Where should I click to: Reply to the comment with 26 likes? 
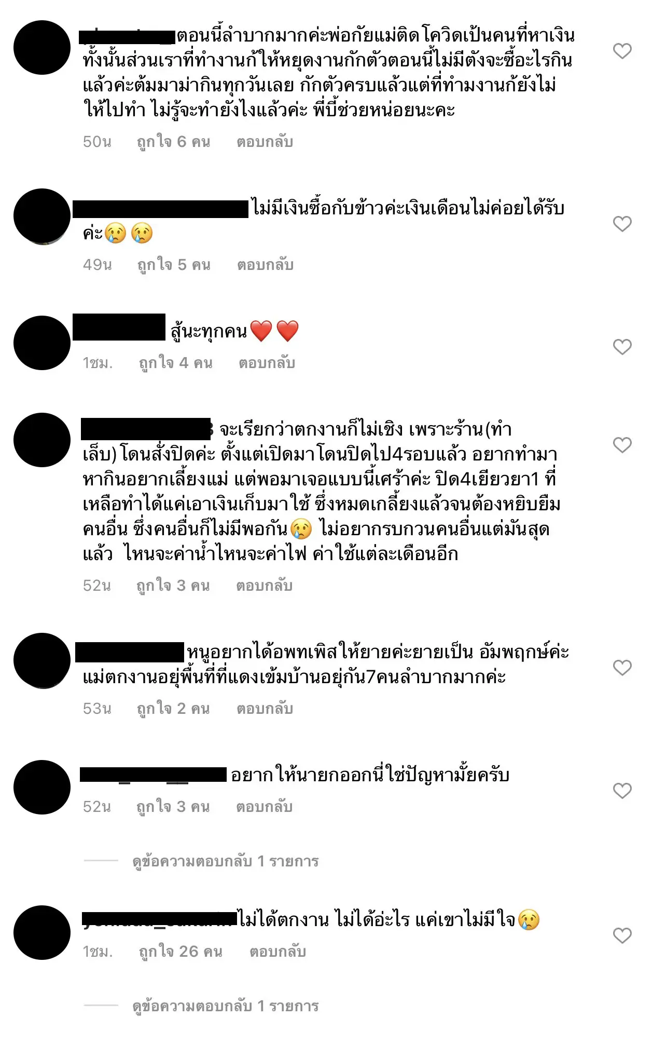click(278, 952)
